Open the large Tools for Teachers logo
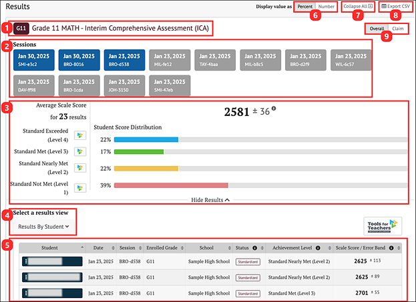This screenshot has width=416, height=302. coord(383,225)
